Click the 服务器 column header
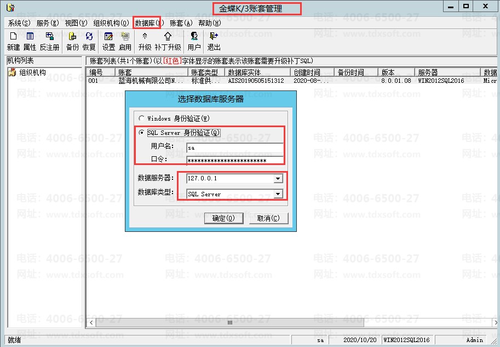This screenshot has width=500, height=347. (447, 72)
